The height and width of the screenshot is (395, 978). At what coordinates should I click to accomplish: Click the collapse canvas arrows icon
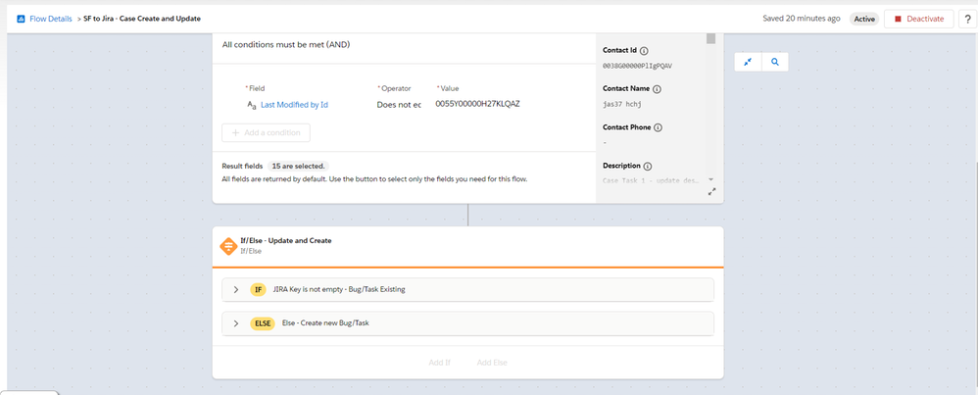coord(748,62)
